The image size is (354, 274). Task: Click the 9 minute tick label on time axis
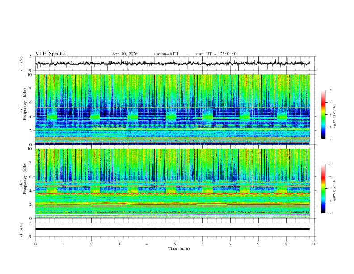click(286, 244)
